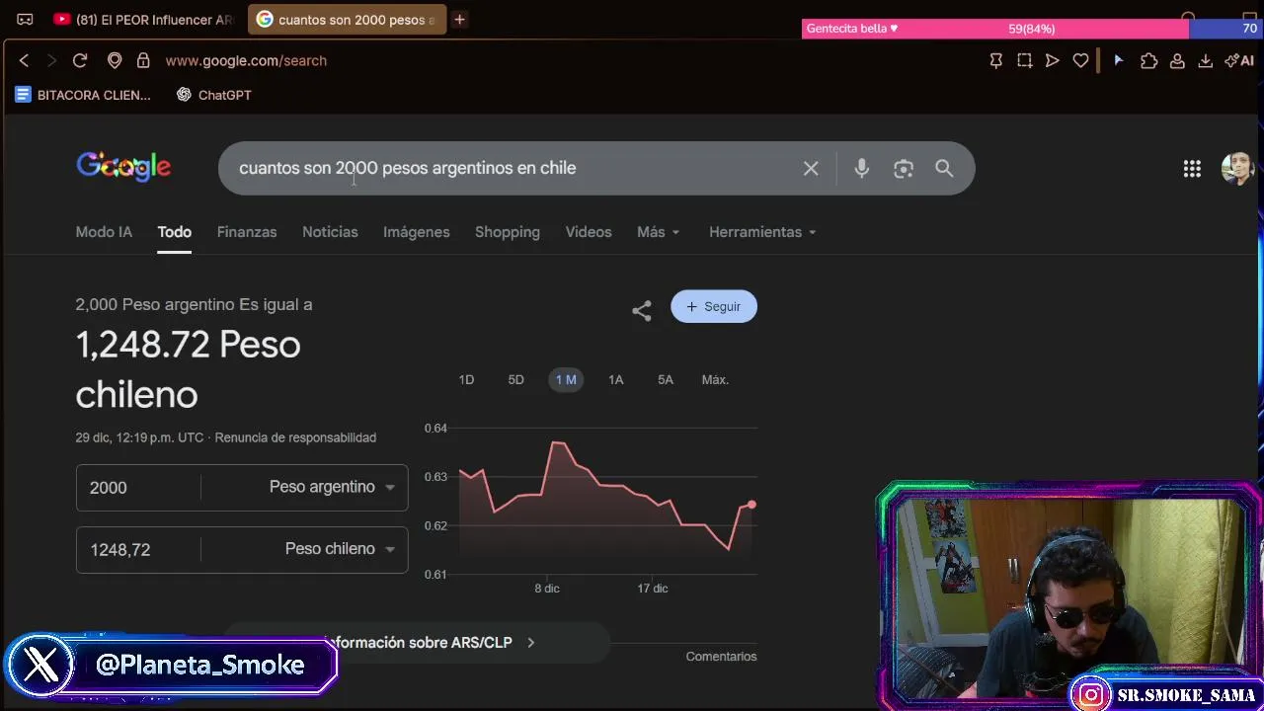Expand the Herramientas dropdown
The image size is (1264, 711).
click(762, 232)
